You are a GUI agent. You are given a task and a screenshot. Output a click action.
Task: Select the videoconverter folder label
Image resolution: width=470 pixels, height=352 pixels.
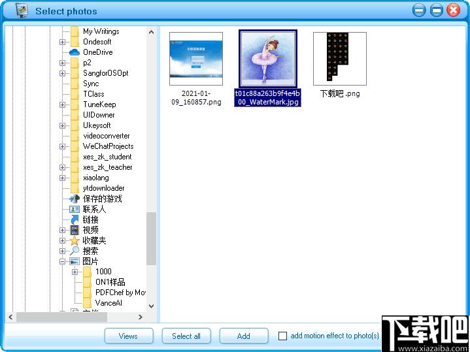coord(107,136)
